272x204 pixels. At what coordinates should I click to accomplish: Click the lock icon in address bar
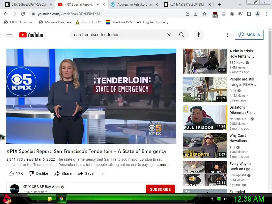pyautogui.click(x=33, y=14)
